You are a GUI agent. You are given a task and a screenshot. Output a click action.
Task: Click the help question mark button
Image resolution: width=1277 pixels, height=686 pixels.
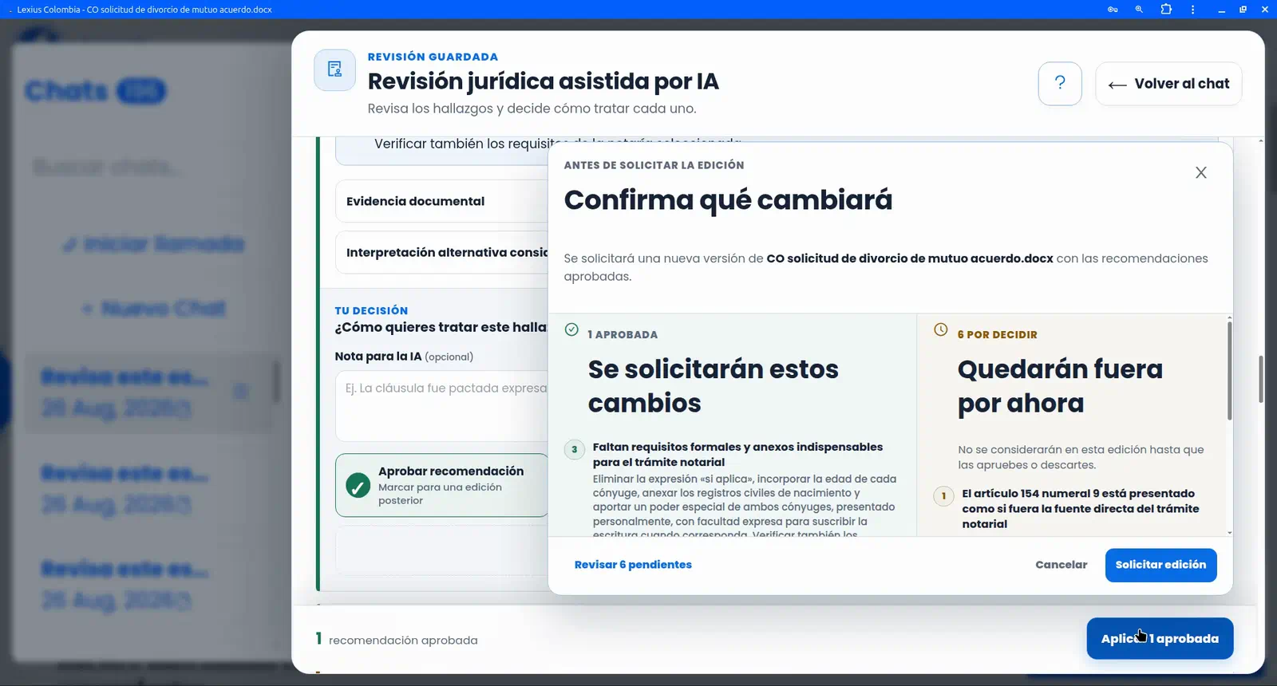tap(1060, 84)
